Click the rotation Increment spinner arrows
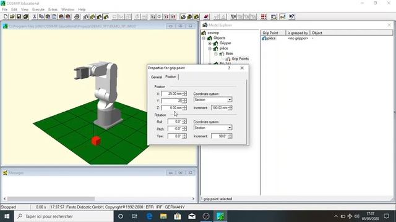The height and width of the screenshot is (222, 396). (230, 136)
